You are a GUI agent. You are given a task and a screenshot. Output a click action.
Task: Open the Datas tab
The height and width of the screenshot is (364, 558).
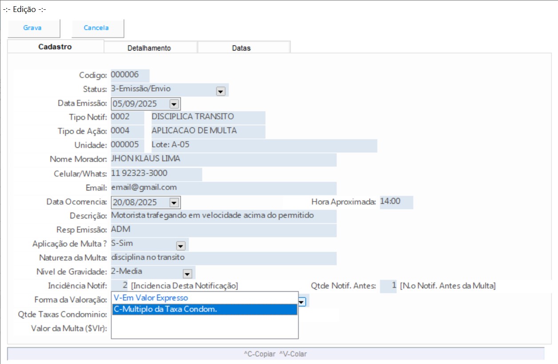[x=241, y=48]
